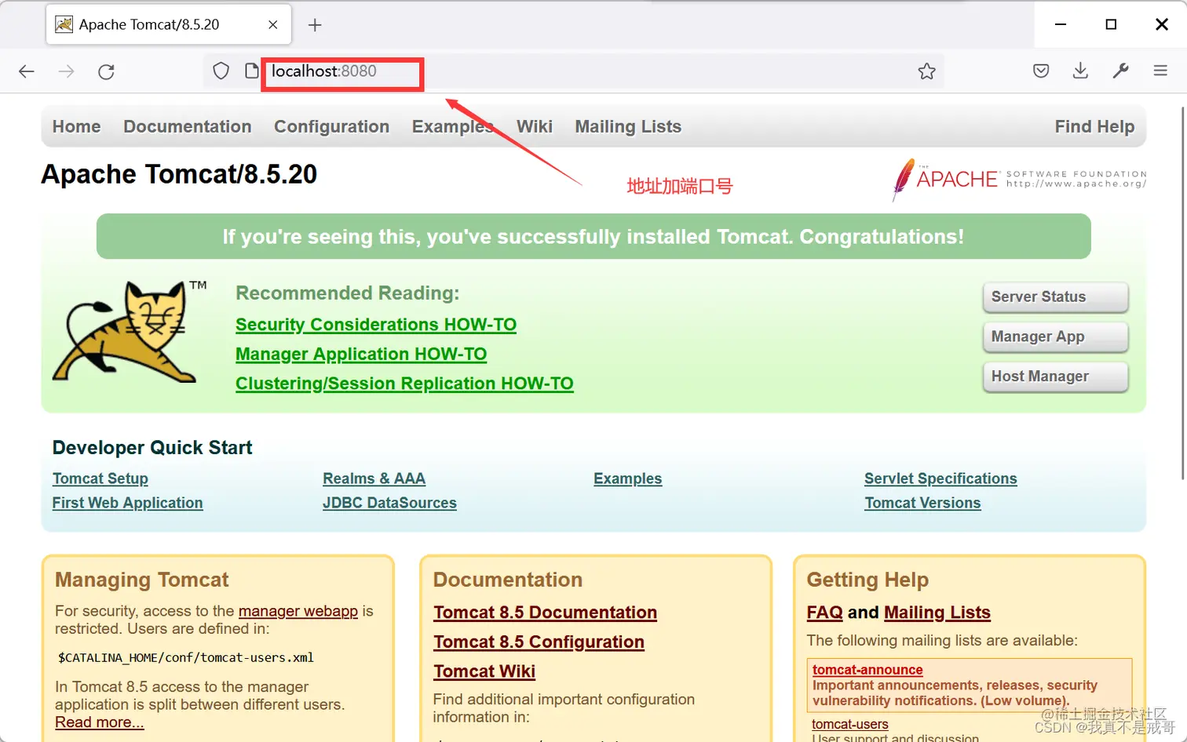Open Security Considerations HOW-TO link
This screenshot has height=742, width=1187.
376,325
